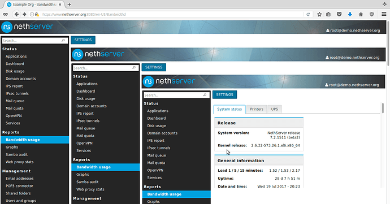
Task: Click the uptime value 28 d 7 h 51 m
Action: coord(288,179)
